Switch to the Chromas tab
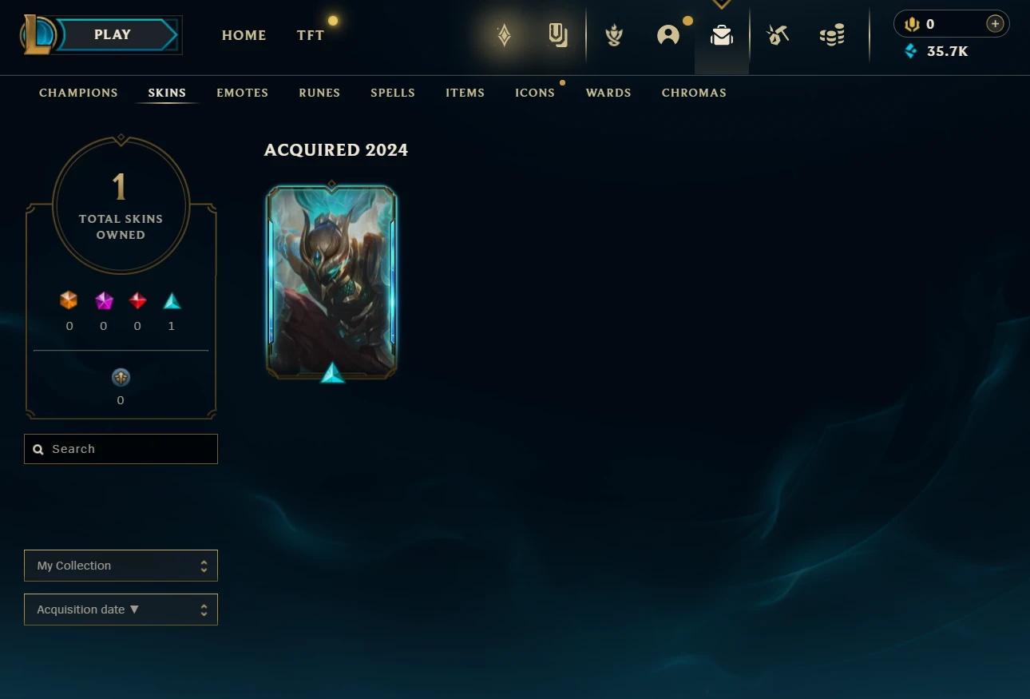The width and height of the screenshot is (1030, 699). click(x=694, y=93)
